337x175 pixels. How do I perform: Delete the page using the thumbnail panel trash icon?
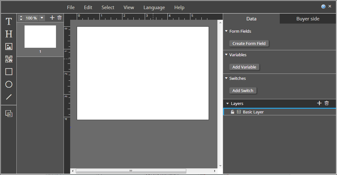pyautogui.click(x=59, y=18)
